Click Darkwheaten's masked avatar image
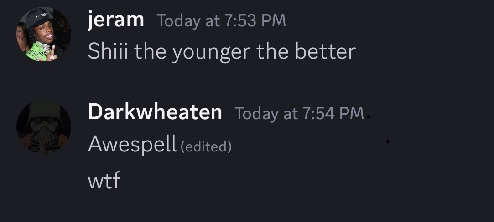This screenshot has height=222, width=494. coord(44,126)
